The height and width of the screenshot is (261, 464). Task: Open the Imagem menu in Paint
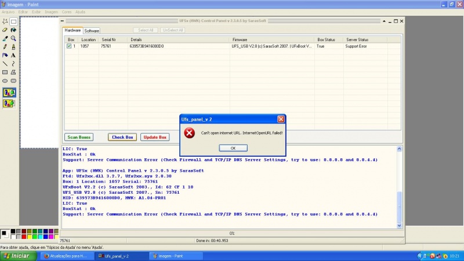51,12
